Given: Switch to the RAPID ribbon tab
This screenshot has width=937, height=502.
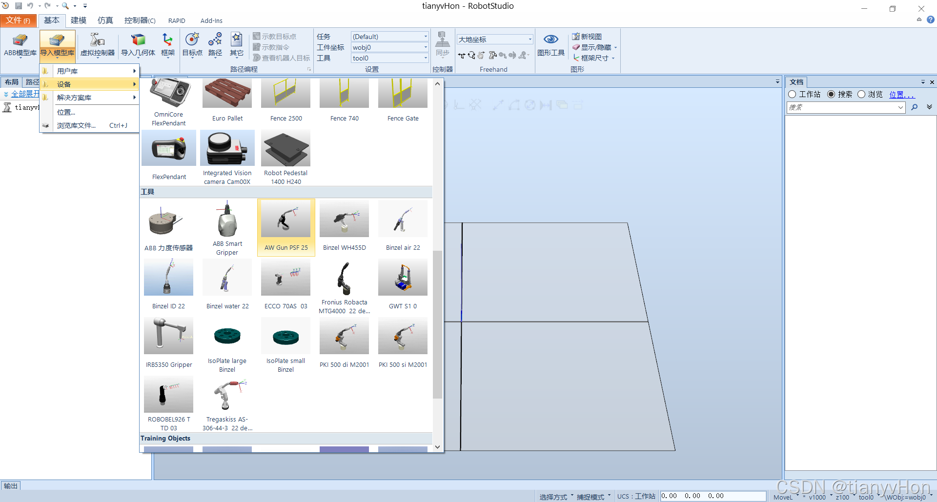Looking at the screenshot, I should tap(177, 20).
